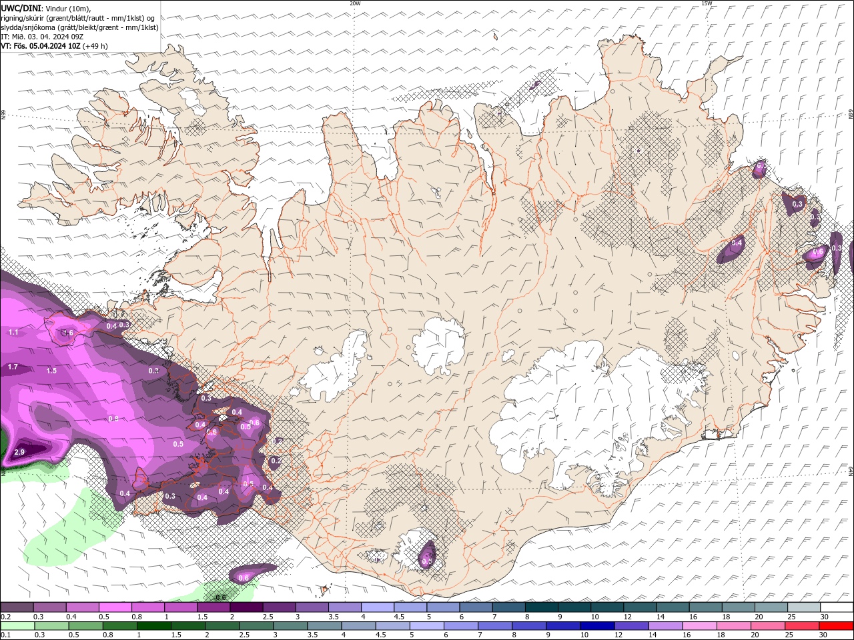Image resolution: width=854 pixels, height=640 pixels.
Task: Click the 20W longitude label
Action: (355, 3)
